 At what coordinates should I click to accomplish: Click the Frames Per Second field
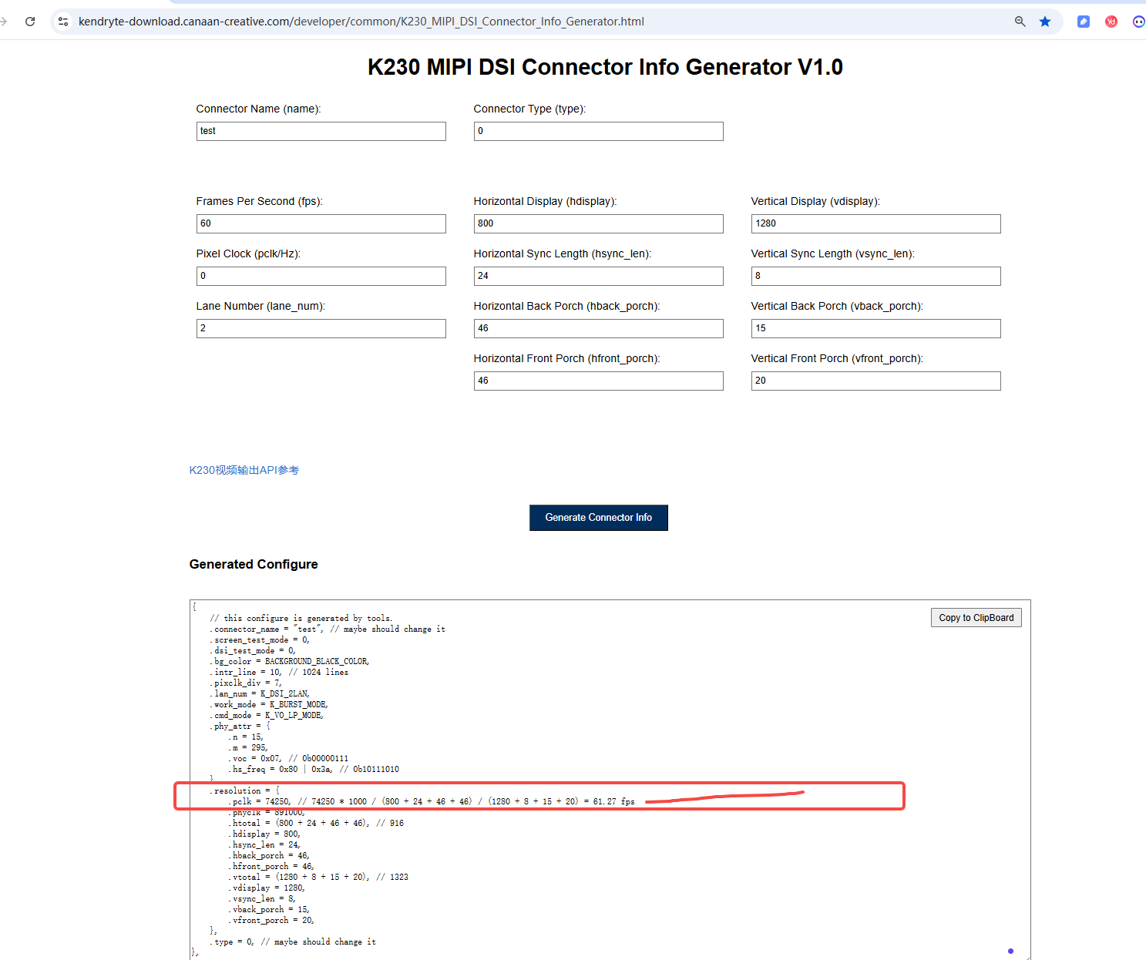pos(321,223)
